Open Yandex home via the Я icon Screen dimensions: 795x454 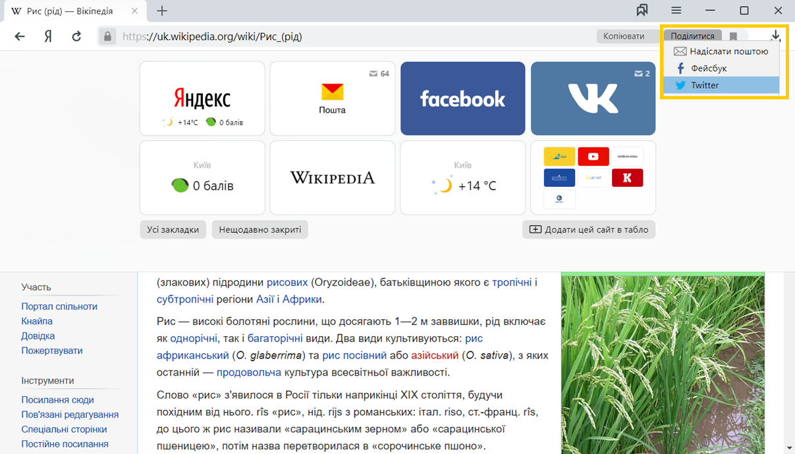(48, 36)
